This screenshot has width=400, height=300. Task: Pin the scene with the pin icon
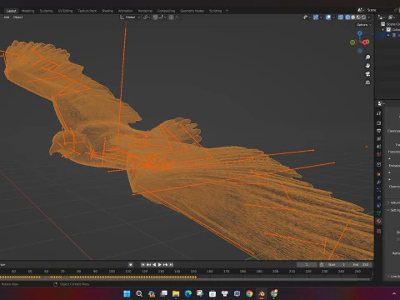coord(396,10)
